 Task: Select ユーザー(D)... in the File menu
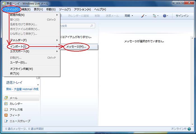(18, 62)
